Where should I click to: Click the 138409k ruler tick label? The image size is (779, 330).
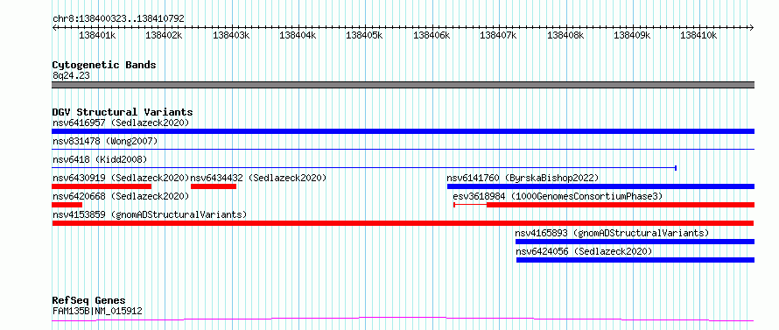coord(631,35)
